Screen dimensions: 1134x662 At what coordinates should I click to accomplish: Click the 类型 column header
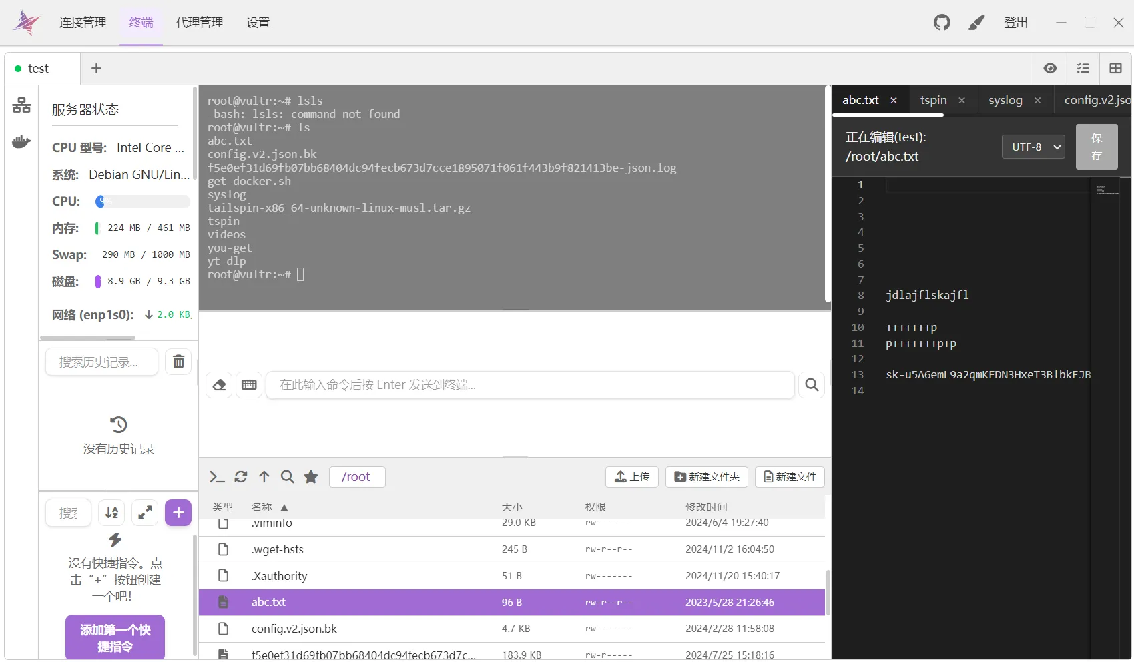click(x=222, y=507)
